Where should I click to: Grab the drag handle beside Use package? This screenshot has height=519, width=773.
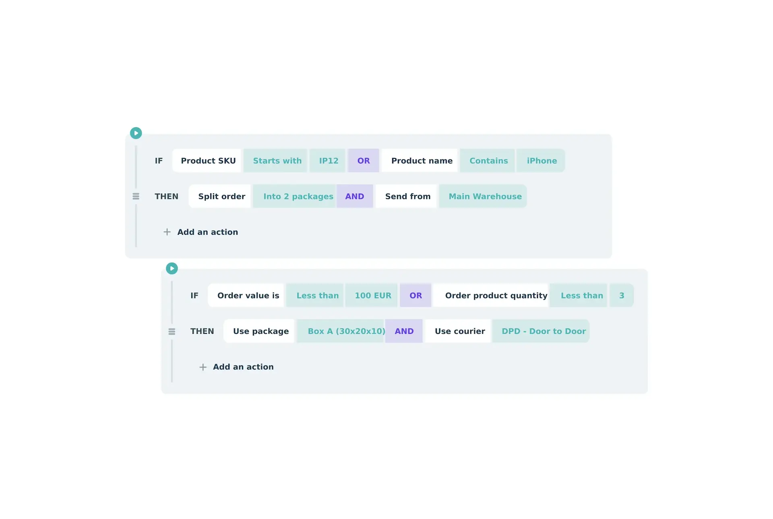pyautogui.click(x=172, y=331)
